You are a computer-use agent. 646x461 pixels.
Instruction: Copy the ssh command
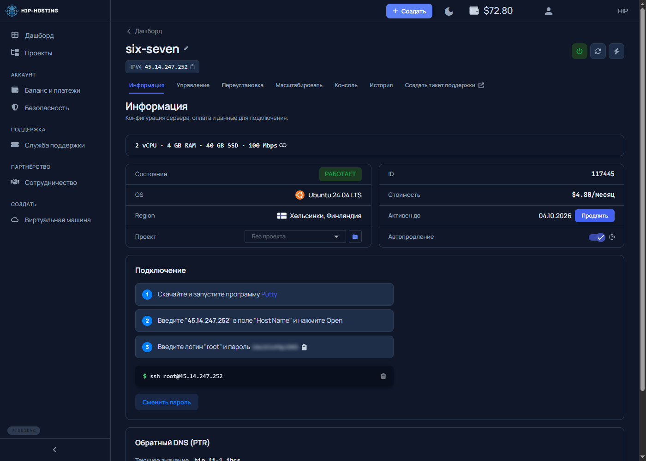(x=383, y=376)
